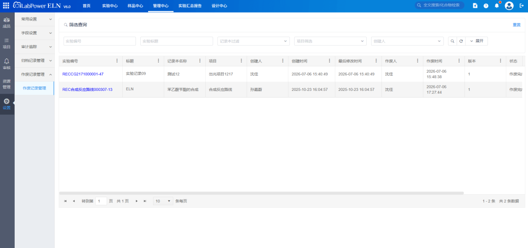The image size is (528, 248).
Task: Open column menu for 最后修改时间
Action: click(x=376, y=61)
